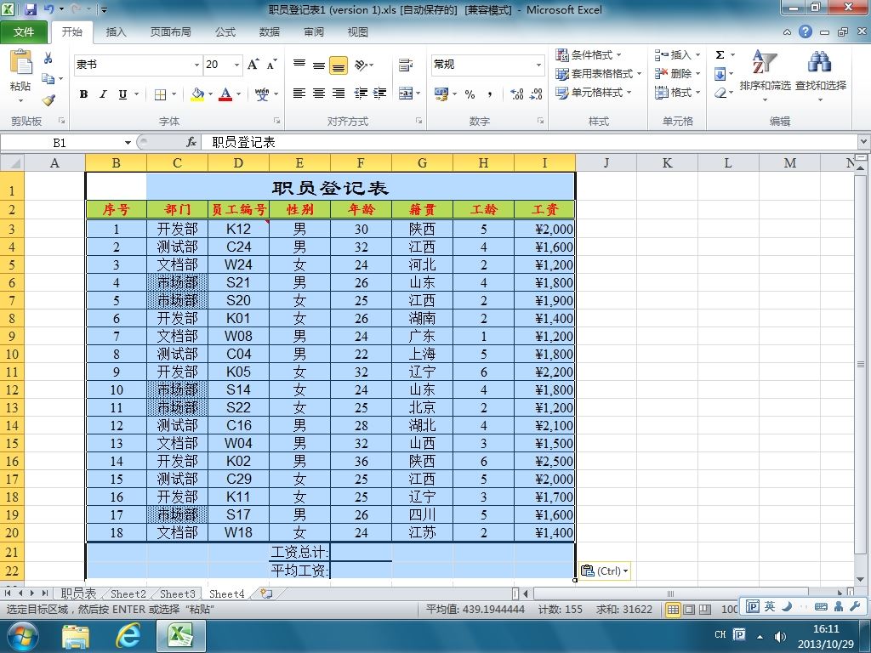Image resolution: width=871 pixels, height=653 pixels.
Task: Toggle italic formatting
Action: pyautogui.click(x=103, y=94)
